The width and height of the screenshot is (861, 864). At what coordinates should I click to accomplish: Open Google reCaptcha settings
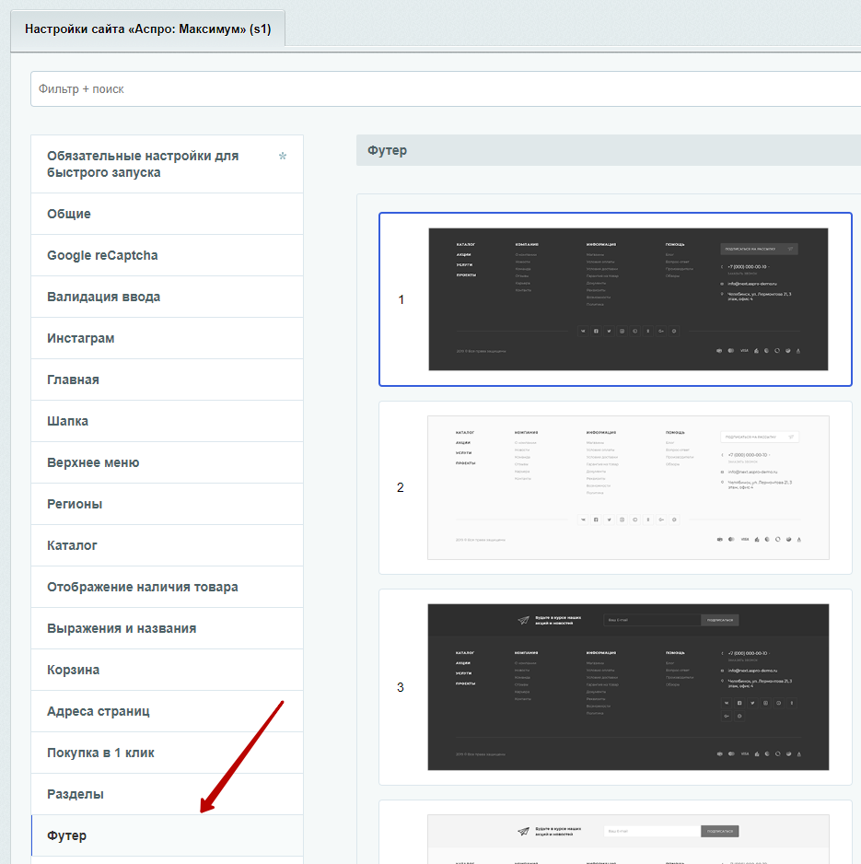point(167,255)
